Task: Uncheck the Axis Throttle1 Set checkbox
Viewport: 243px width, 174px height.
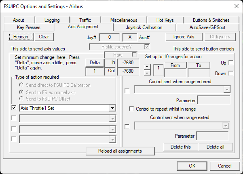Action: (x=14, y=107)
